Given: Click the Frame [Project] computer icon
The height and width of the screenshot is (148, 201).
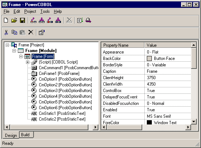Looking at the screenshot, I should point(14,45).
